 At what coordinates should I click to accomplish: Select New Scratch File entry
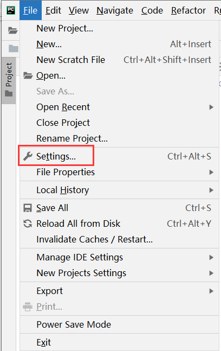pyautogui.click(x=119, y=60)
